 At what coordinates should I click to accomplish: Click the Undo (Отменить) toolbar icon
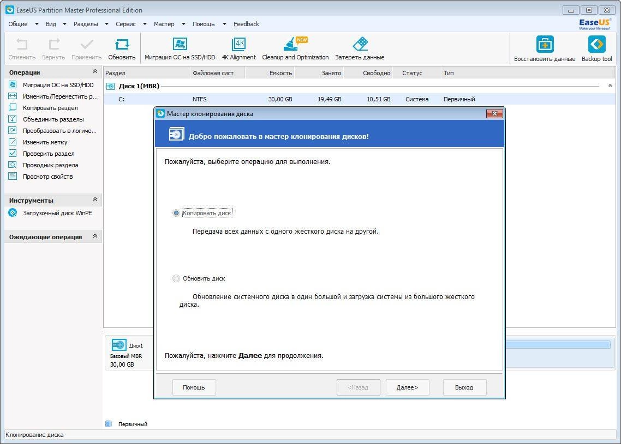pos(22,44)
